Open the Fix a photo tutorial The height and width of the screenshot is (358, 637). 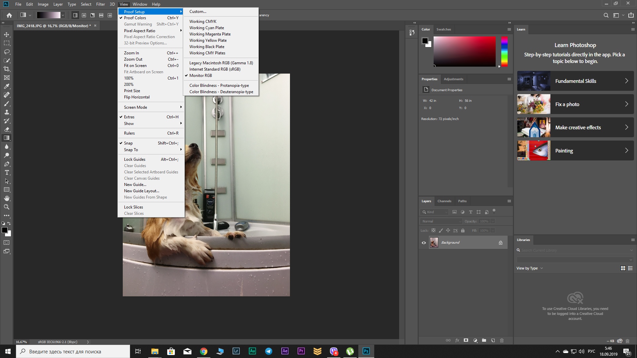coord(575,104)
